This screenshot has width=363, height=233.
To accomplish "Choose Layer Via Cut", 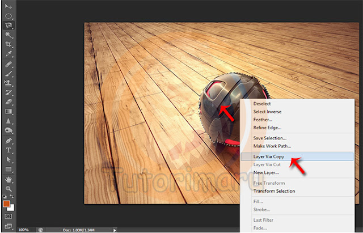I will coord(267,165).
